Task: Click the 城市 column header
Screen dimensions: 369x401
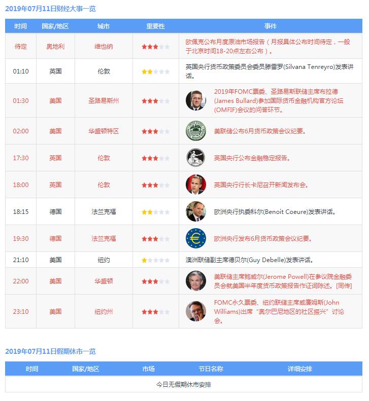Action: [104, 26]
